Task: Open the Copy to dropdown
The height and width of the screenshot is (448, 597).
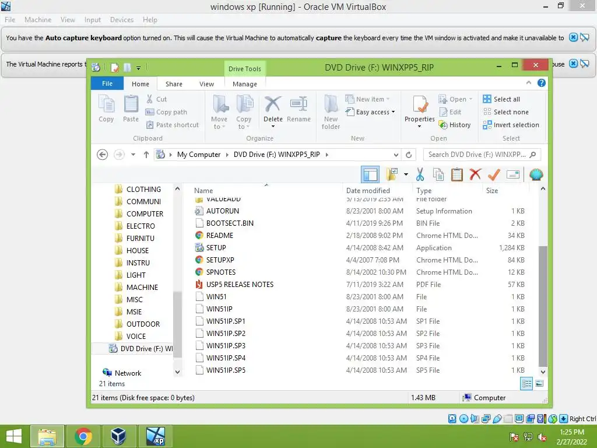Action: click(x=244, y=112)
